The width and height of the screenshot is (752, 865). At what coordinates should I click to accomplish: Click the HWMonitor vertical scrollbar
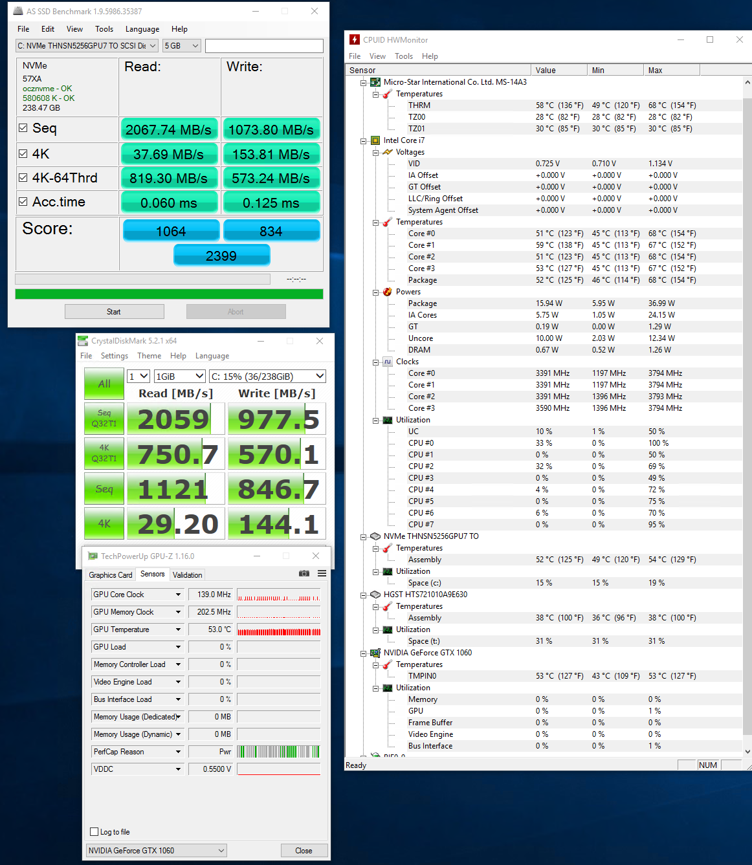pos(747,417)
